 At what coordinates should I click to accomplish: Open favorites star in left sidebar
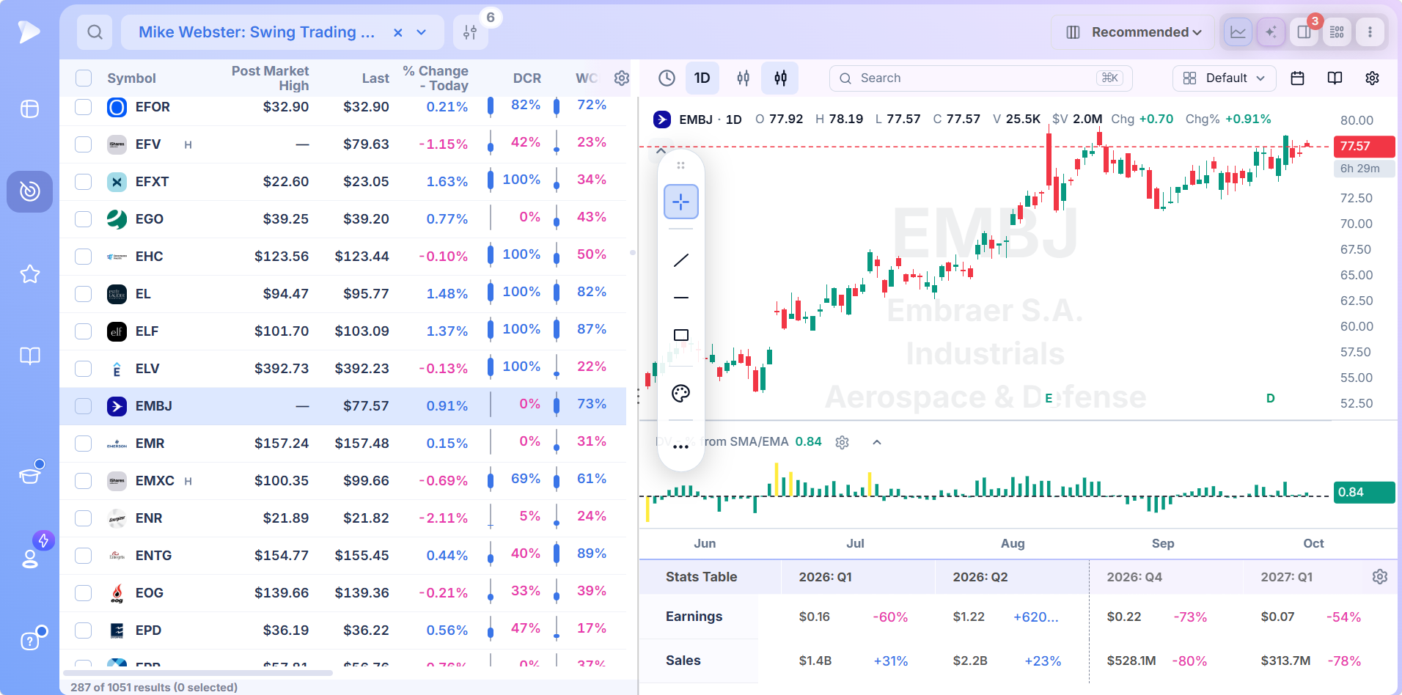[x=29, y=274]
